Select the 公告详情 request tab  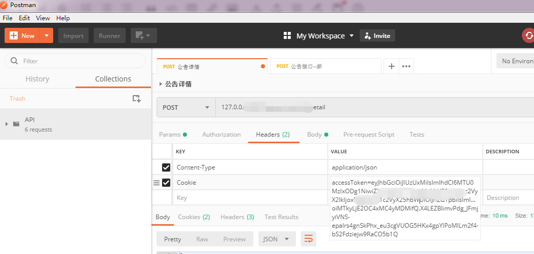point(212,66)
